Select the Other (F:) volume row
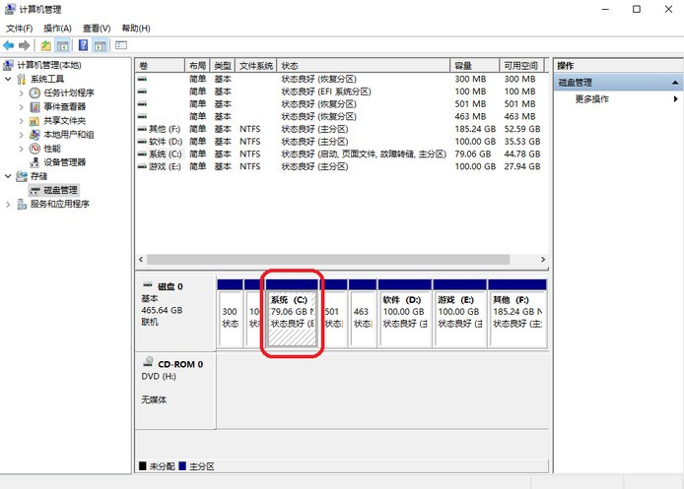Screen dimensions: 684x489 pos(339,129)
